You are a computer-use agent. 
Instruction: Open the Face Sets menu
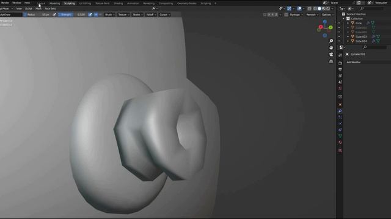coord(50,9)
